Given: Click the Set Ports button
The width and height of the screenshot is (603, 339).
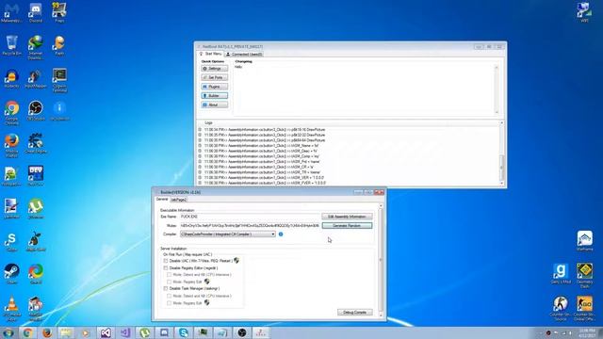Looking at the screenshot, I should 214,77.
